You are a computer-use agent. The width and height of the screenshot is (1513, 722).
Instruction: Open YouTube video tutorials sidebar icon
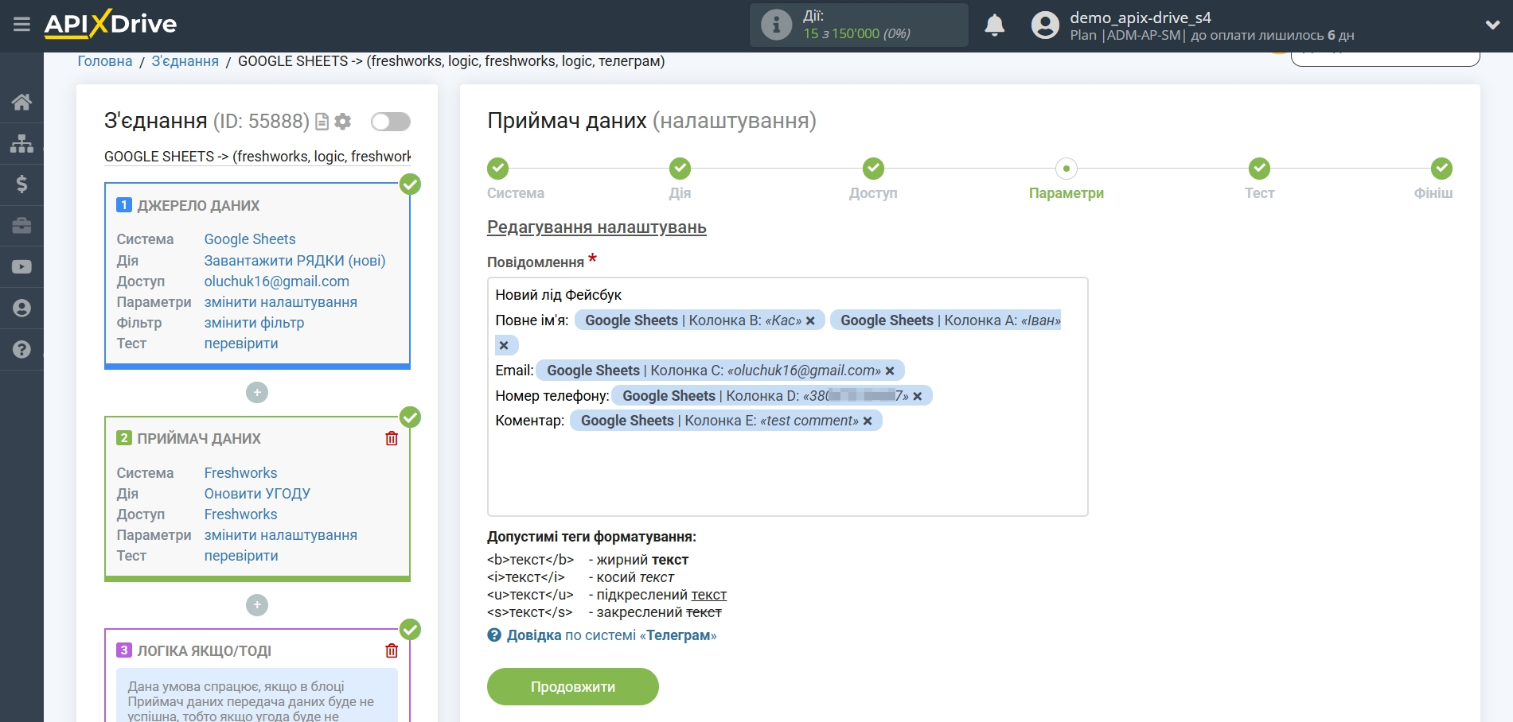pos(21,267)
